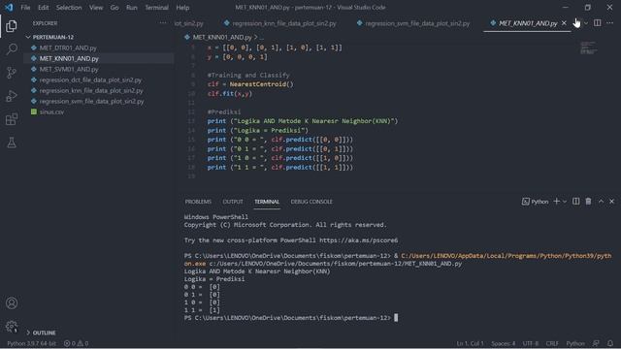
Task: Click Ln 1, Col 1 cursor position
Action: [x=470, y=343]
